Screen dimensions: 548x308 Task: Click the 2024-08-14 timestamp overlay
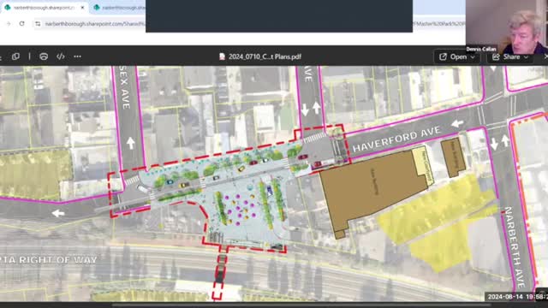pyautogui.click(x=516, y=297)
